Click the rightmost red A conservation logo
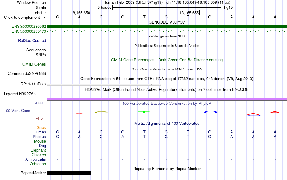Screen dimensions: 287x180 275,112
